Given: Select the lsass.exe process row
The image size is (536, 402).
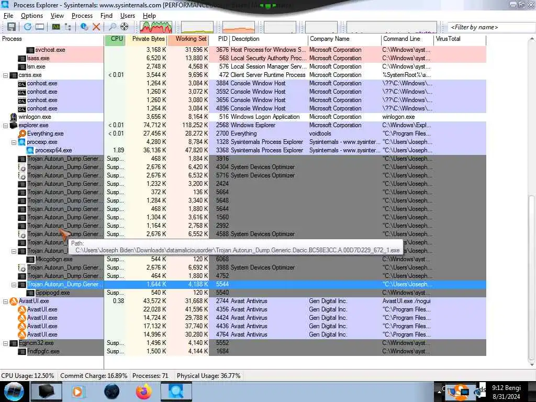Looking at the screenshot, I should click(243, 59).
